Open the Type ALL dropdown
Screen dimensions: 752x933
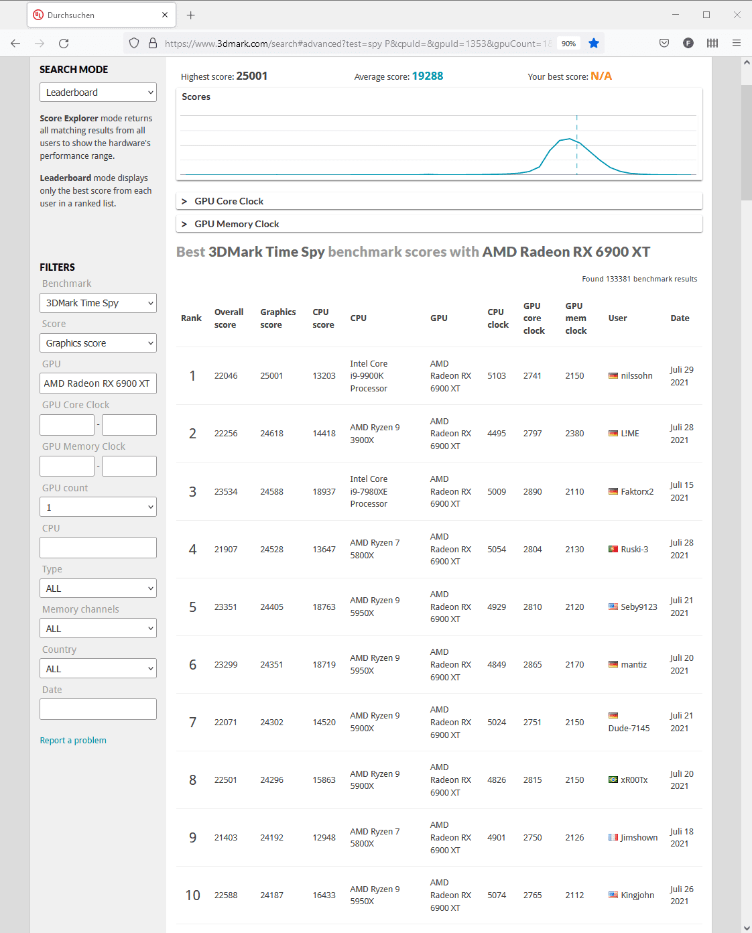pos(98,588)
